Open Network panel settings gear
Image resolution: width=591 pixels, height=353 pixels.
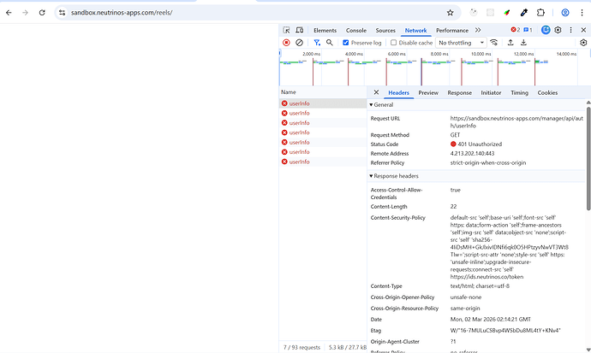[x=583, y=43]
